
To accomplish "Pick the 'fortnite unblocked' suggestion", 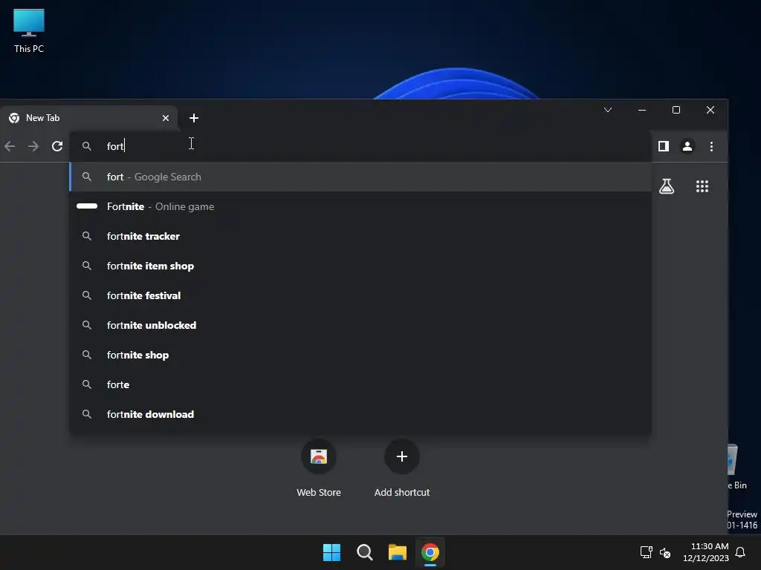I will pyautogui.click(x=360, y=325).
